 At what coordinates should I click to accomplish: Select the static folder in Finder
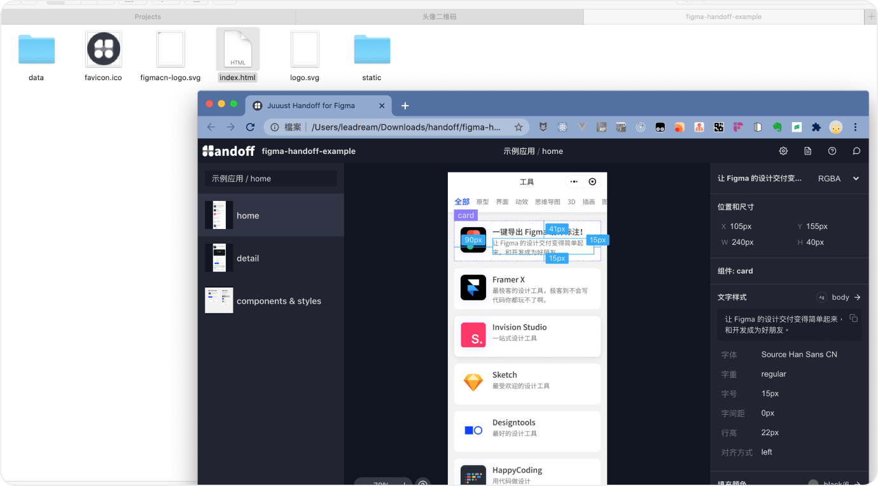pyautogui.click(x=372, y=56)
